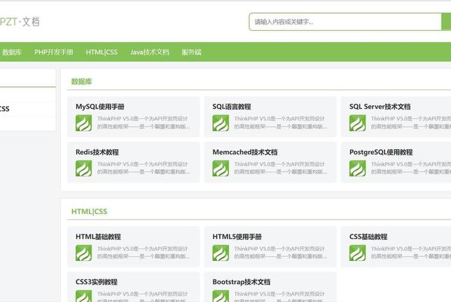
Task: Open the PostgreSQL使用教程 title link
Action: [x=381, y=152]
